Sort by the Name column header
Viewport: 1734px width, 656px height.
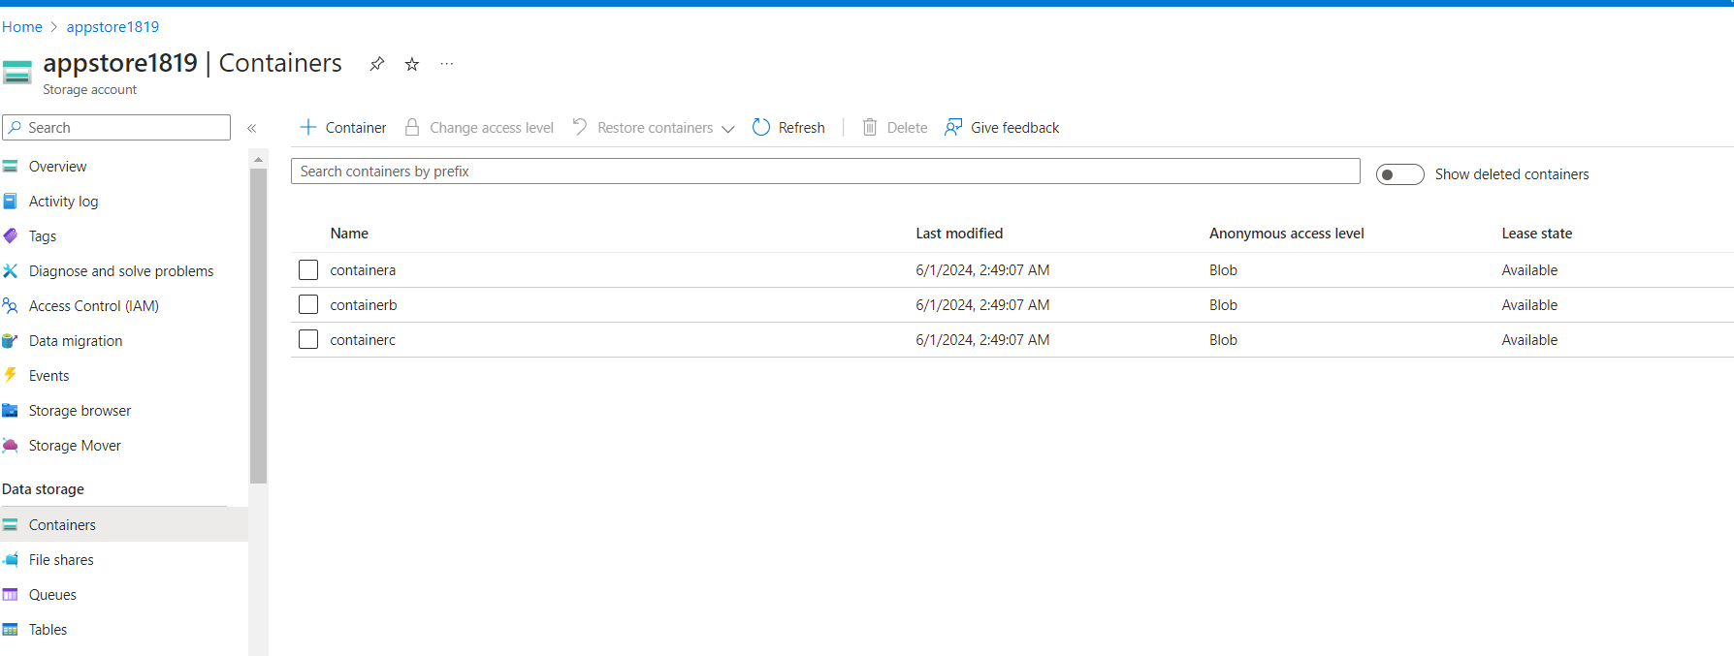coord(349,234)
